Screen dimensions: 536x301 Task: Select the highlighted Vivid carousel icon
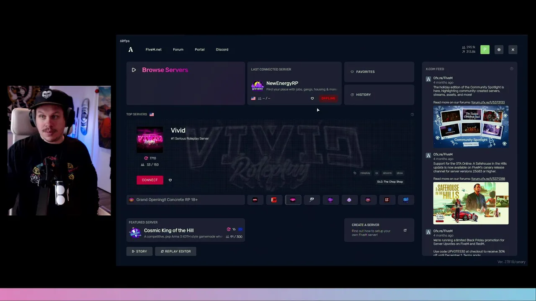[x=293, y=200]
